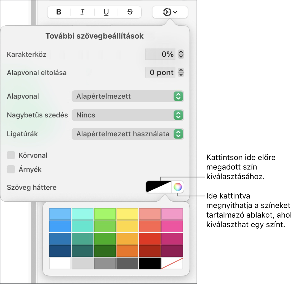Open the gear advanced options menu
This screenshot has height=284, width=296.
170,12
